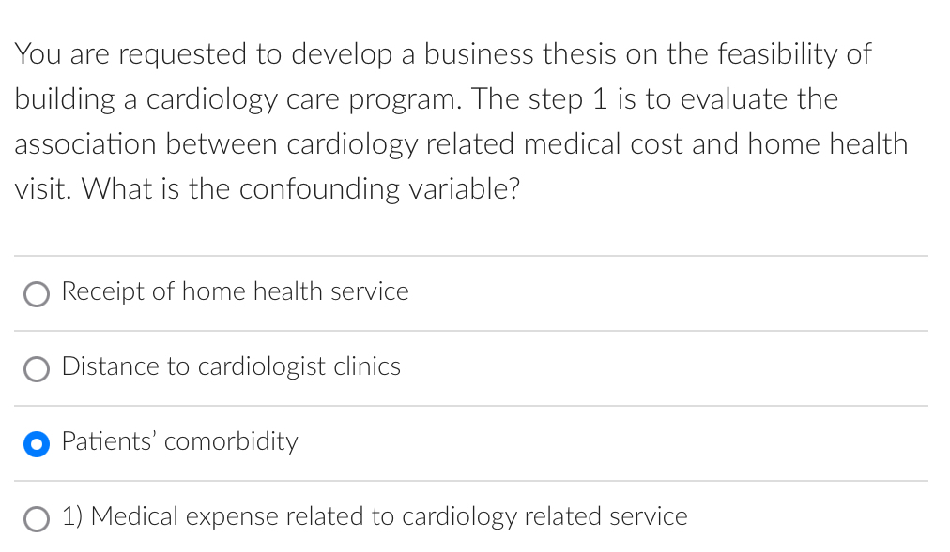950x552 pixels.
Task: Click the first answer's radio circle
Action: [x=36, y=293]
